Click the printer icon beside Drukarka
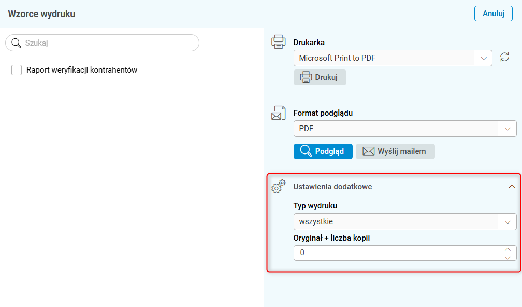 [x=279, y=42]
